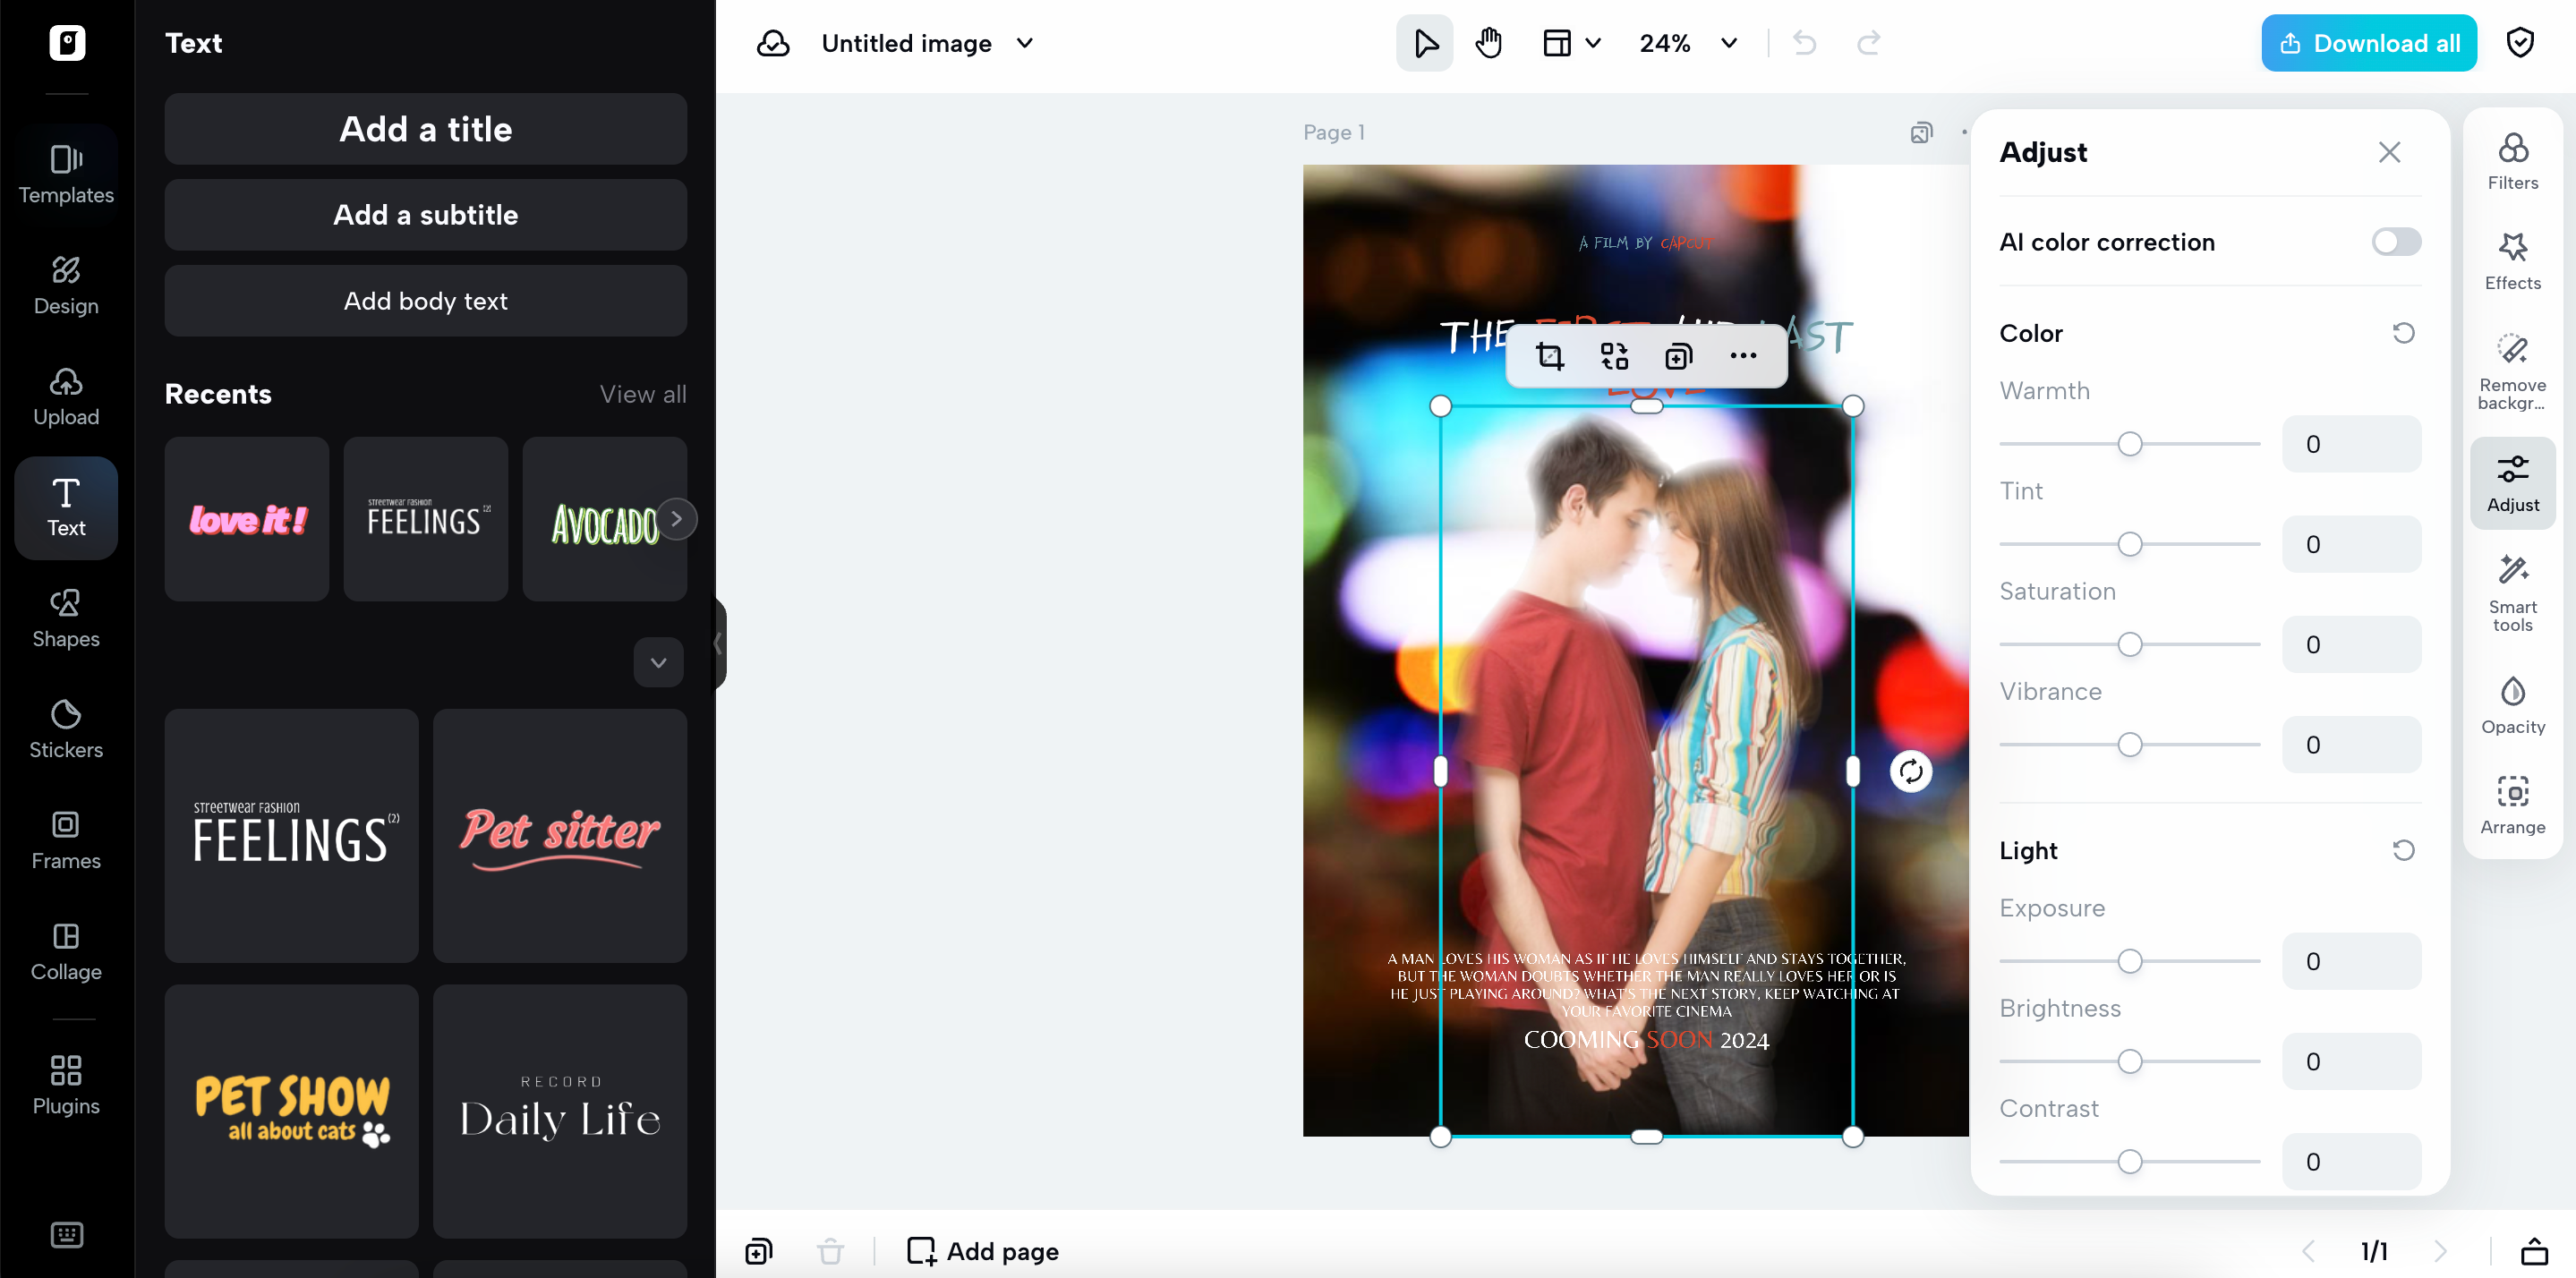
Task: Select the Pet sitter text thumbnail
Action: pyautogui.click(x=560, y=836)
